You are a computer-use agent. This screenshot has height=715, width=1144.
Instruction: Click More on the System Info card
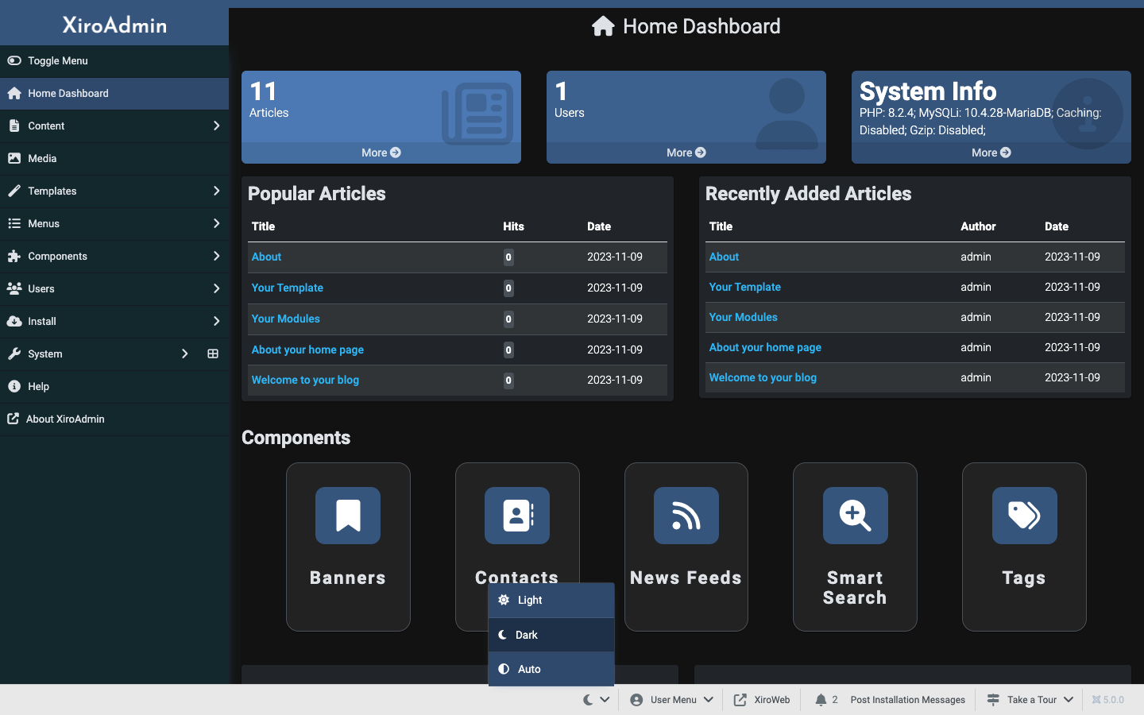pyautogui.click(x=991, y=153)
